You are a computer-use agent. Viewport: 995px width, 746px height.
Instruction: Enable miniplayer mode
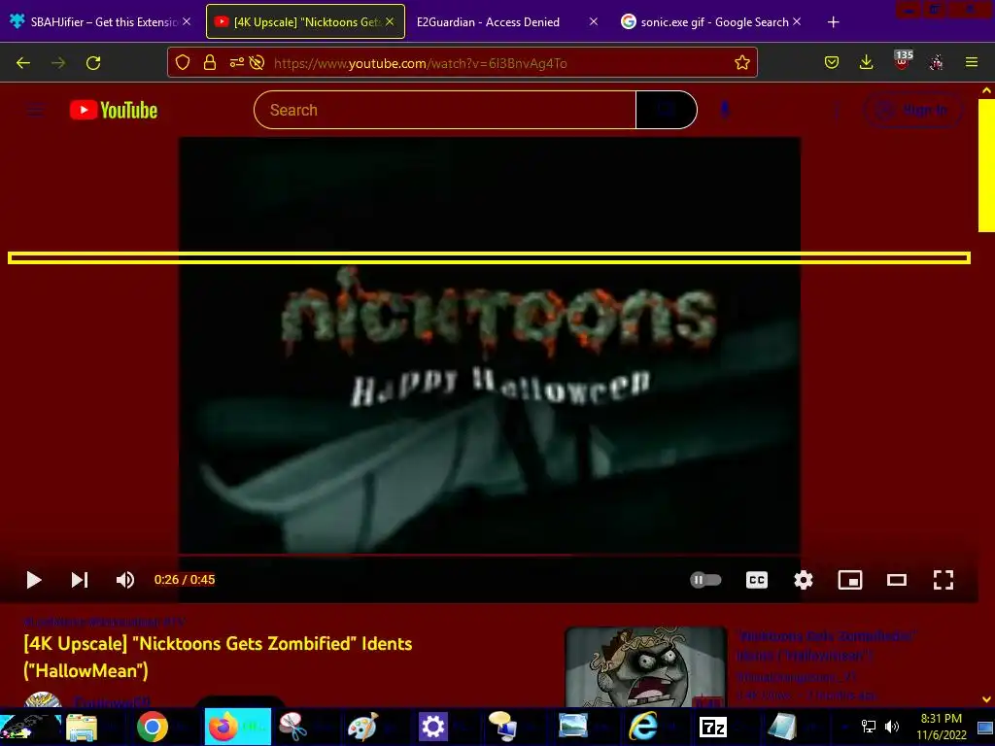click(x=849, y=580)
